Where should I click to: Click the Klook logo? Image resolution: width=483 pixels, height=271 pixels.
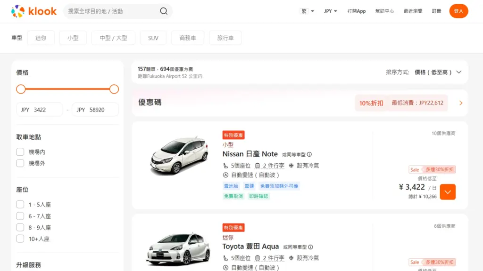click(34, 11)
